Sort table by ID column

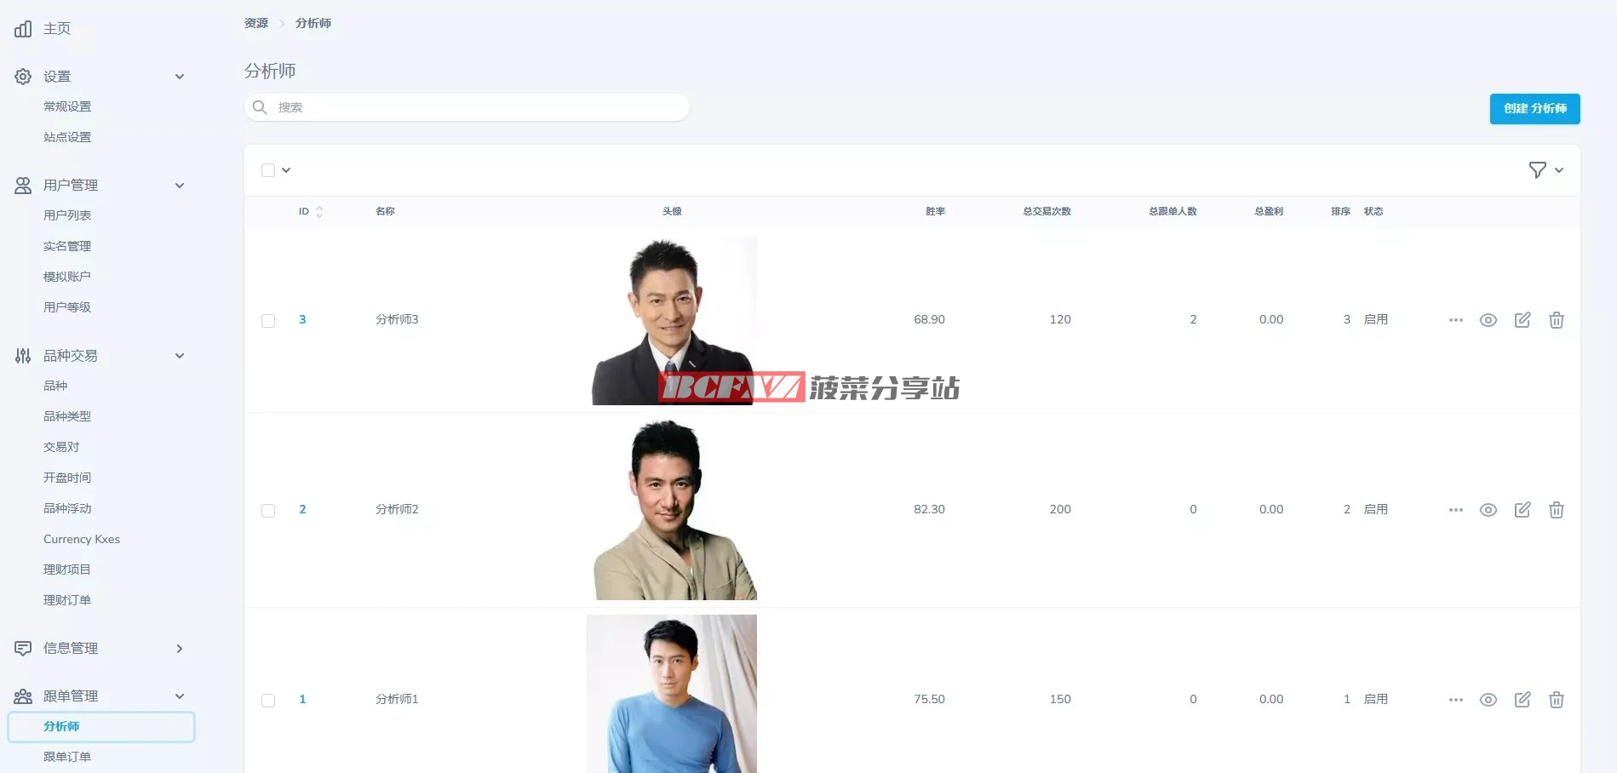[310, 211]
